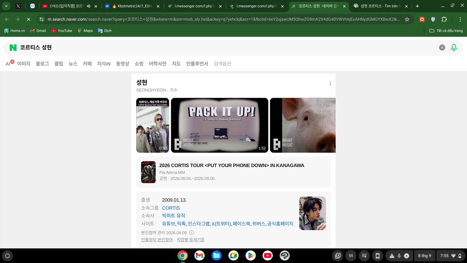This screenshot has height=263, width=467.
Task: Launch Gmail from the shelf
Action: click(x=199, y=256)
